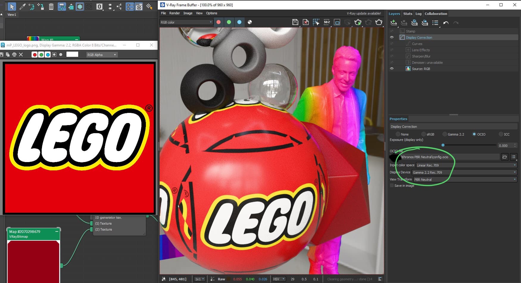The width and height of the screenshot is (521, 283).
Task: Select the sRGB display correction option
Action: pos(424,134)
